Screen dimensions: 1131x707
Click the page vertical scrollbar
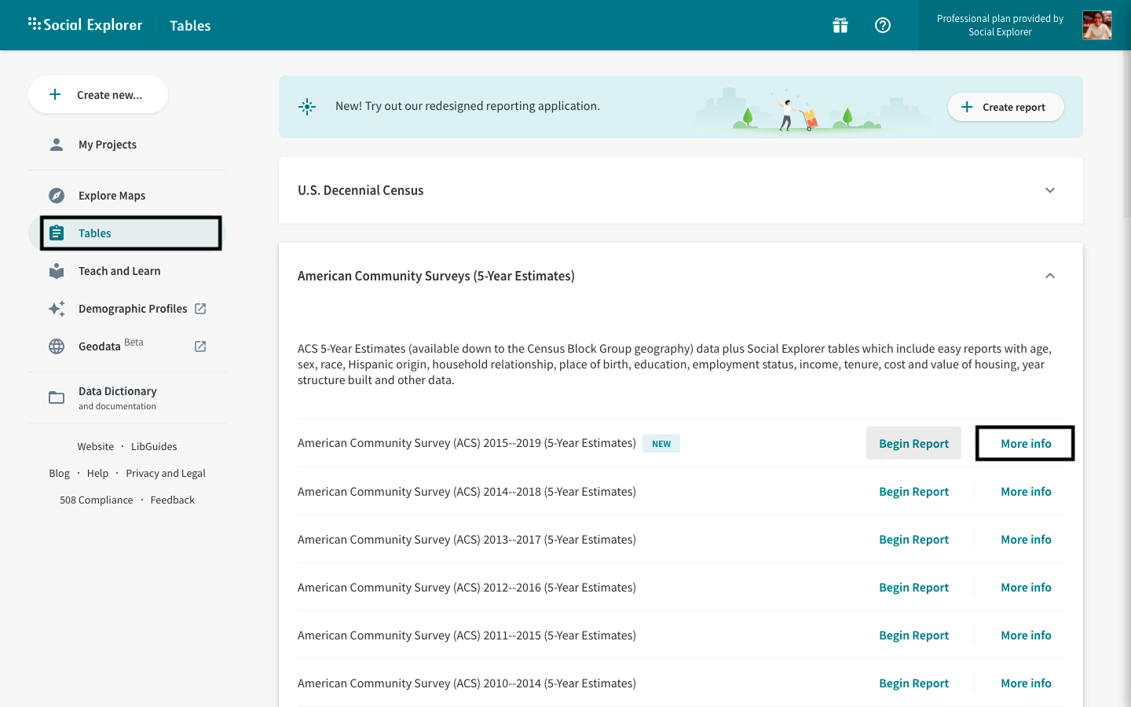click(1126, 134)
